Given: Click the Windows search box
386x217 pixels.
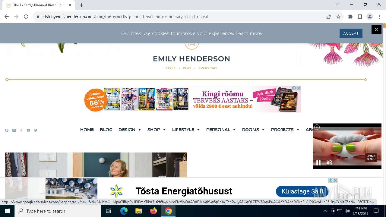Looking at the screenshot, I should [58, 211].
